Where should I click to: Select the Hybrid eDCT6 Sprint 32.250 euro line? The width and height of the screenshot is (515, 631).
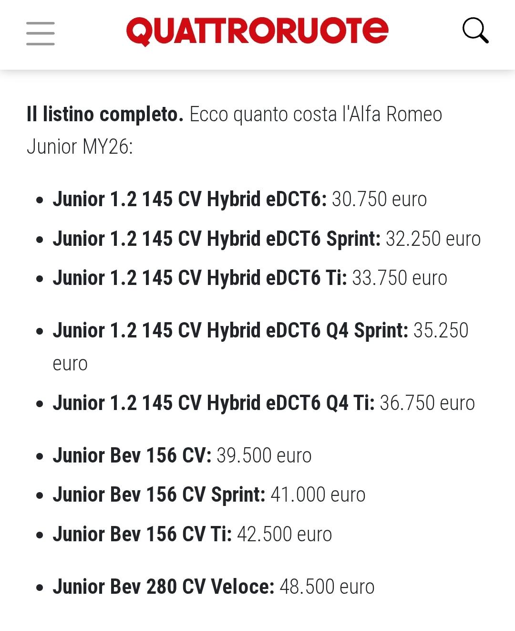(267, 239)
